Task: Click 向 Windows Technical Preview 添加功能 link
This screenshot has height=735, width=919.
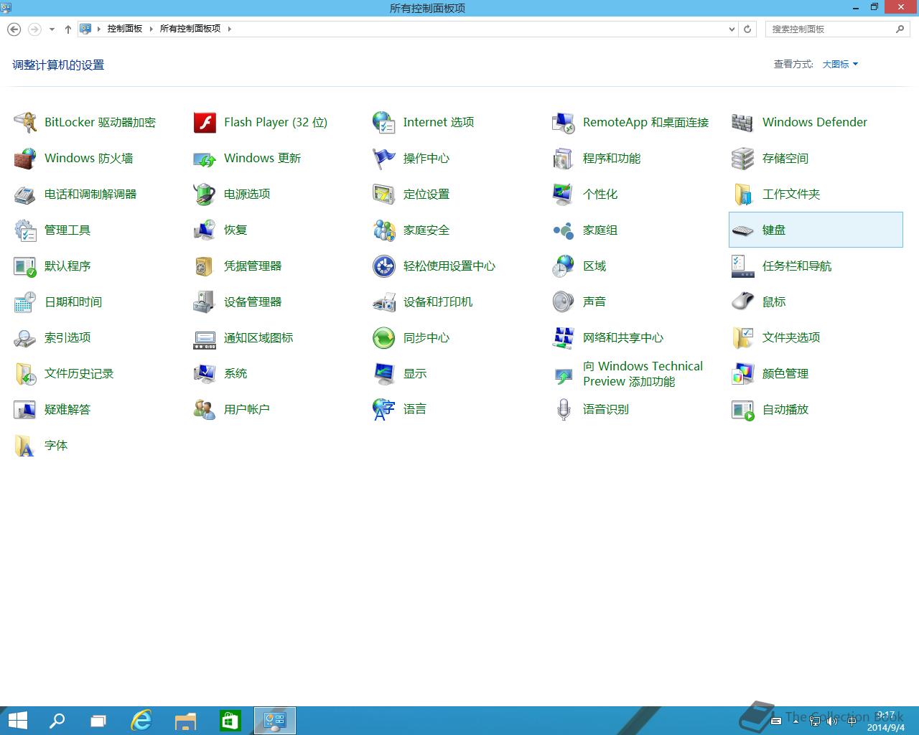Action: pos(643,373)
